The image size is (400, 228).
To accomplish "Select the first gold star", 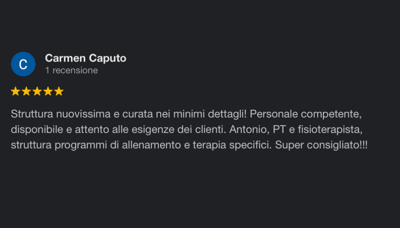I will coord(16,91).
